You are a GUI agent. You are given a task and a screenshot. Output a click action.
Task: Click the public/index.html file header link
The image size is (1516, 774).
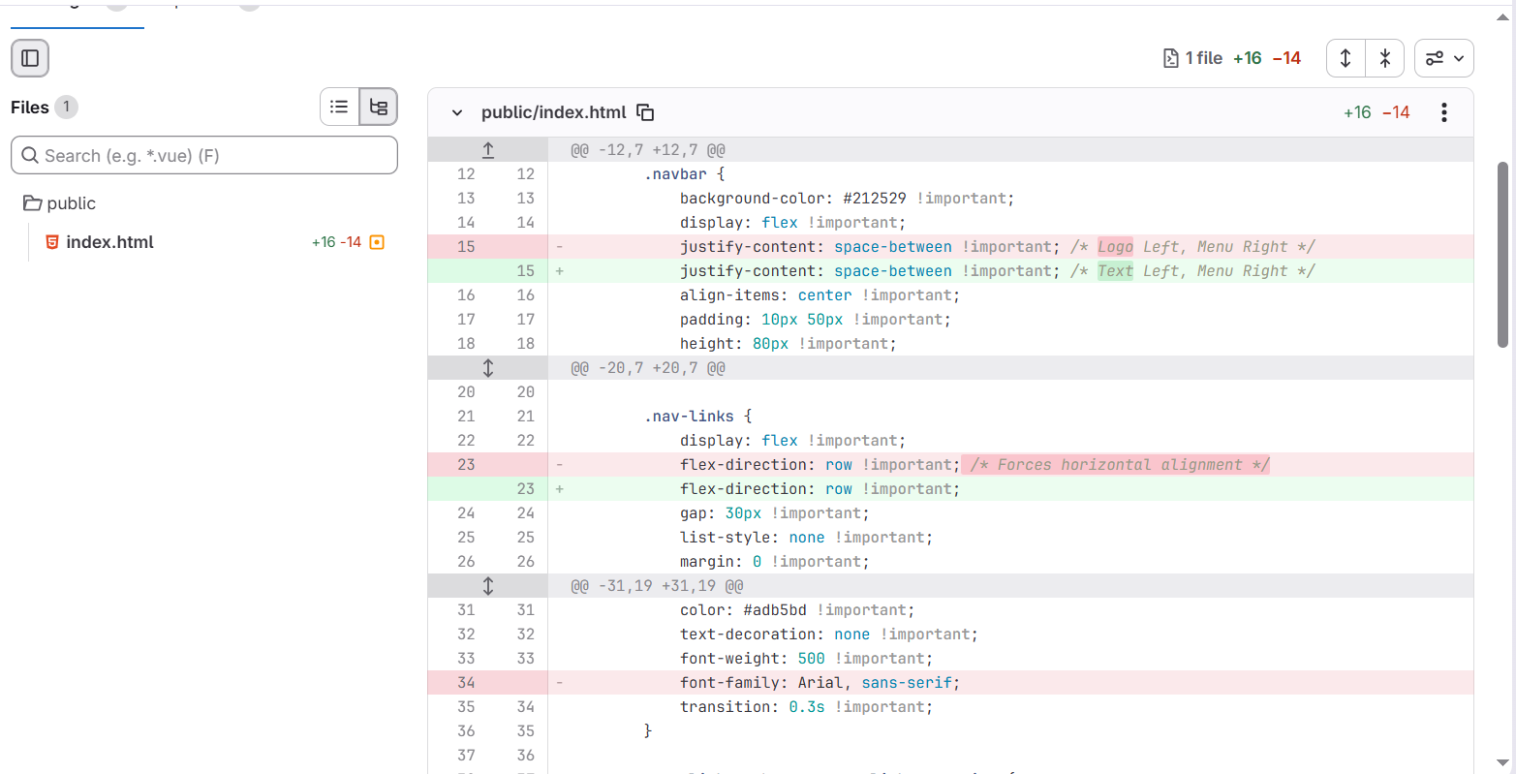[x=553, y=112]
